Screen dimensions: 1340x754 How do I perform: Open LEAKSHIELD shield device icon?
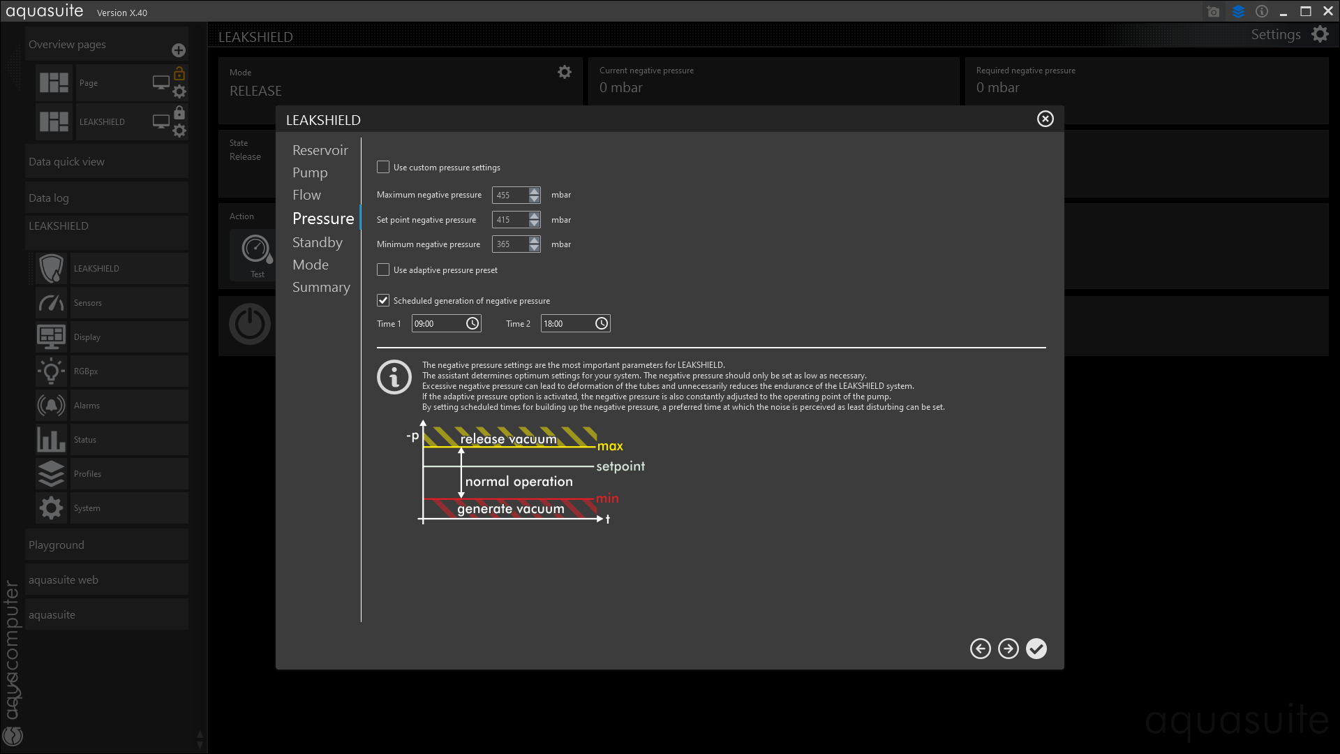pyautogui.click(x=51, y=268)
